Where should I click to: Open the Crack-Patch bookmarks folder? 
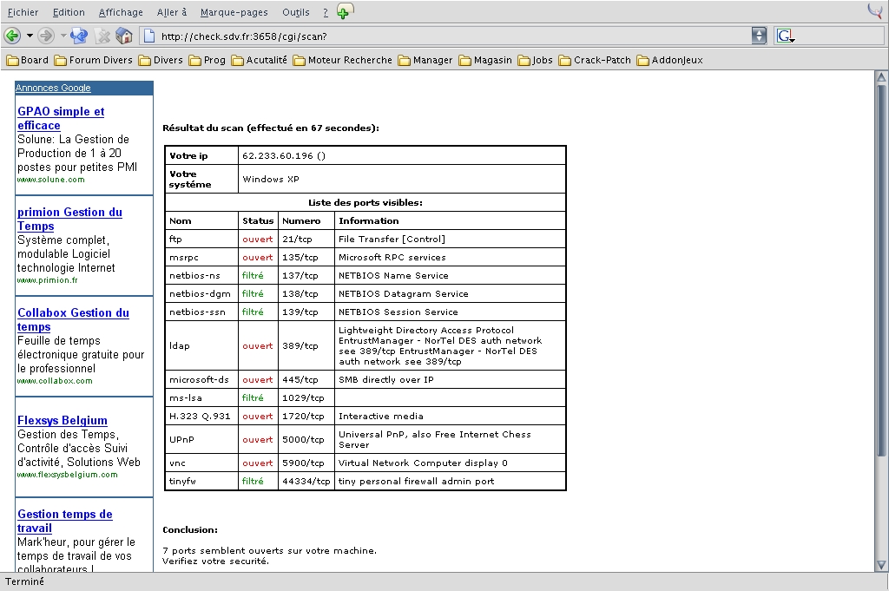(x=595, y=60)
